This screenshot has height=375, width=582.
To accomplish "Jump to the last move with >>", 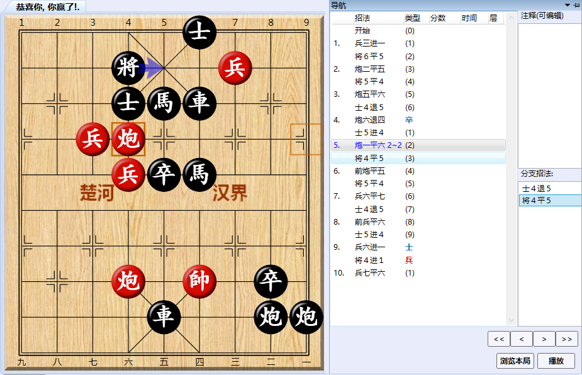I will pos(566,339).
